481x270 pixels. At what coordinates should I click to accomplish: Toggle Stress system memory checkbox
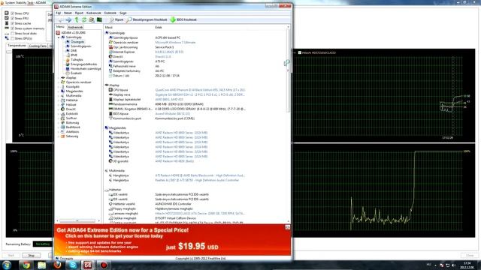[x=13, y=28]
